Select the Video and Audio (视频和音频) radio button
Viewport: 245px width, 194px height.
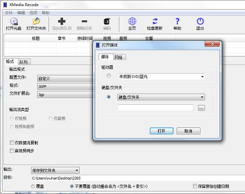coord(12,127)
